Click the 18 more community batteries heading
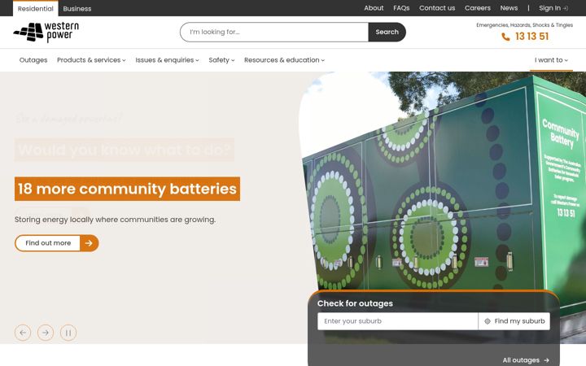This screenshot has height=366, width=586. pos(127,189)
